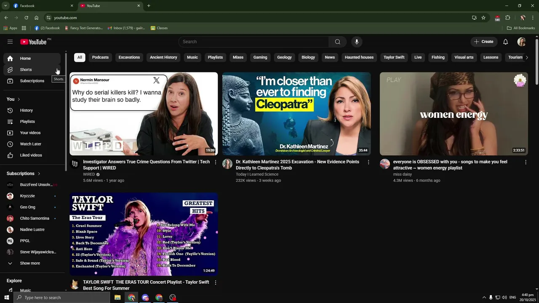Select the Geology filter chip
Image resolution: width=539 pixels, height=303 pixels.
(284, 57)
